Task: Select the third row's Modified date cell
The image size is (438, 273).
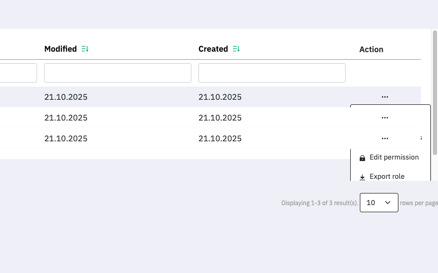Action: [x=66, y=139]
